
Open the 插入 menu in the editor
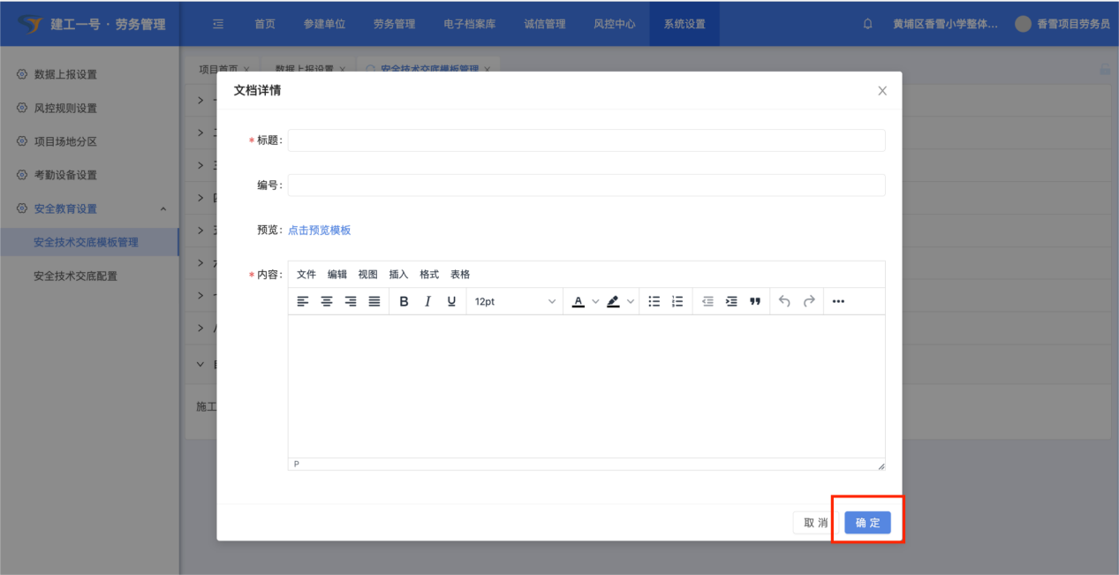click(398, 275)
